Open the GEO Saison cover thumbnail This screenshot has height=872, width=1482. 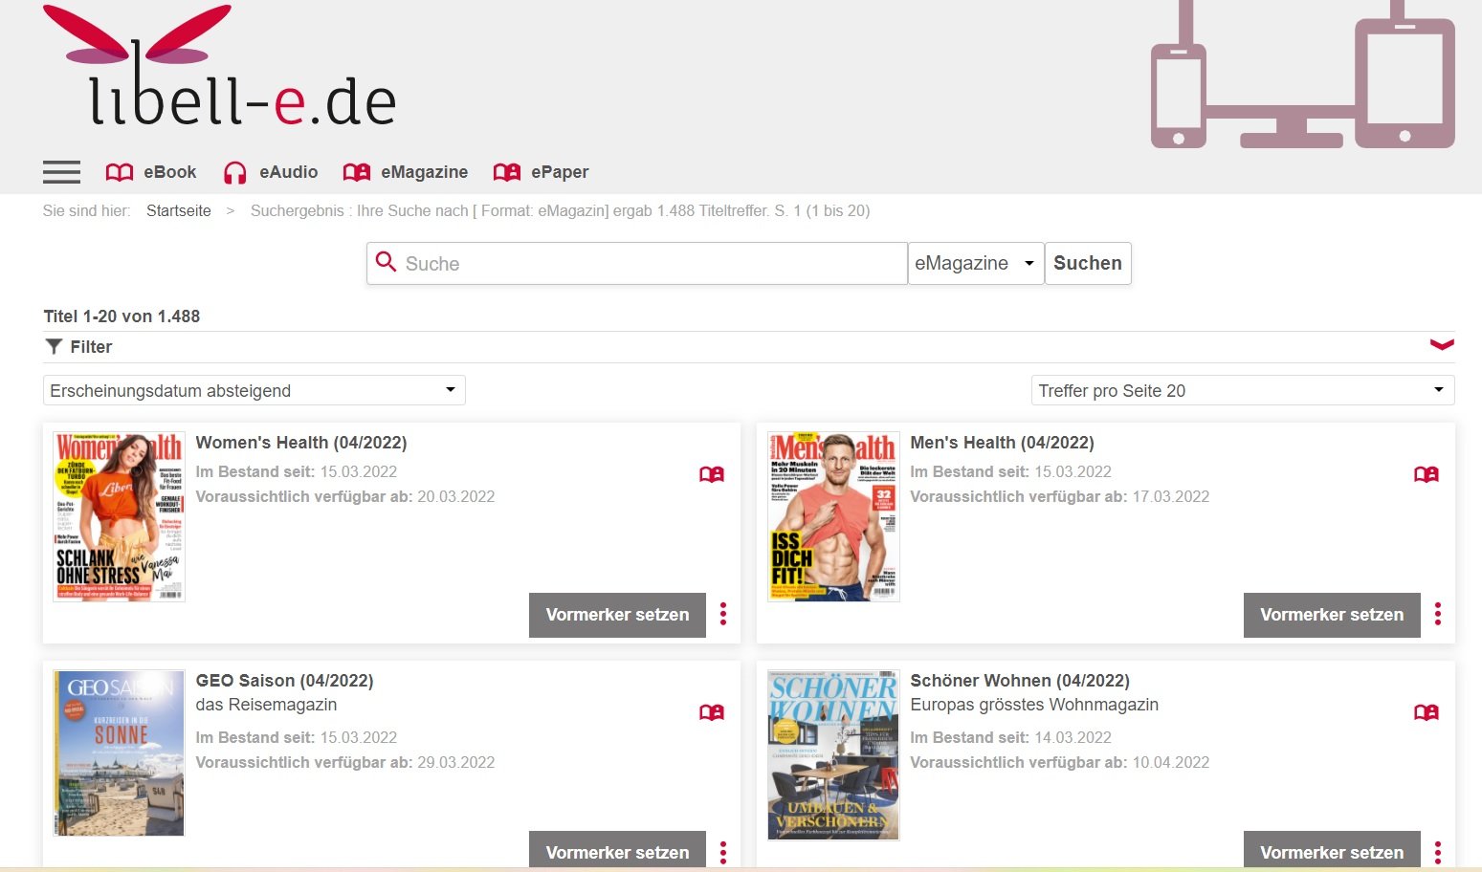(119, 753)
